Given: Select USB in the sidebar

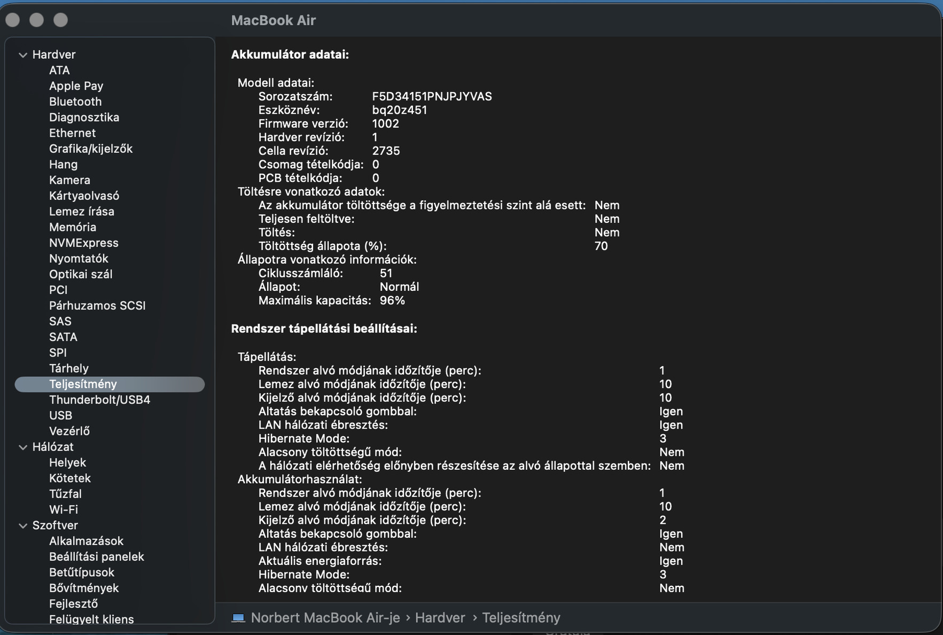Looking at the screenshot, I should click(x=60, y=415).
